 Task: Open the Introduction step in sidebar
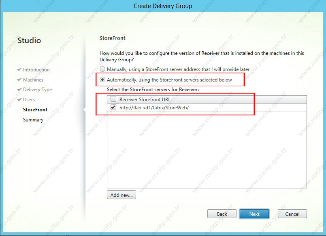click(36, 70)
